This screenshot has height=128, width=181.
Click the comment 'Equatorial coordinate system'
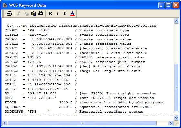point(111,112)
